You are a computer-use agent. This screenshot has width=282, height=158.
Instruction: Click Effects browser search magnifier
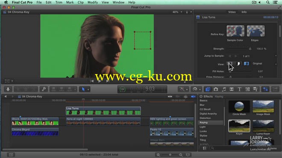[x=212, y=148]
